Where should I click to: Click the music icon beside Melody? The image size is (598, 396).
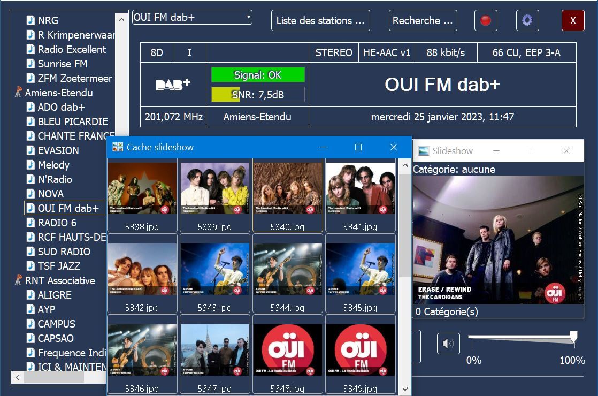pyautogui.click(x=30, y=165)
